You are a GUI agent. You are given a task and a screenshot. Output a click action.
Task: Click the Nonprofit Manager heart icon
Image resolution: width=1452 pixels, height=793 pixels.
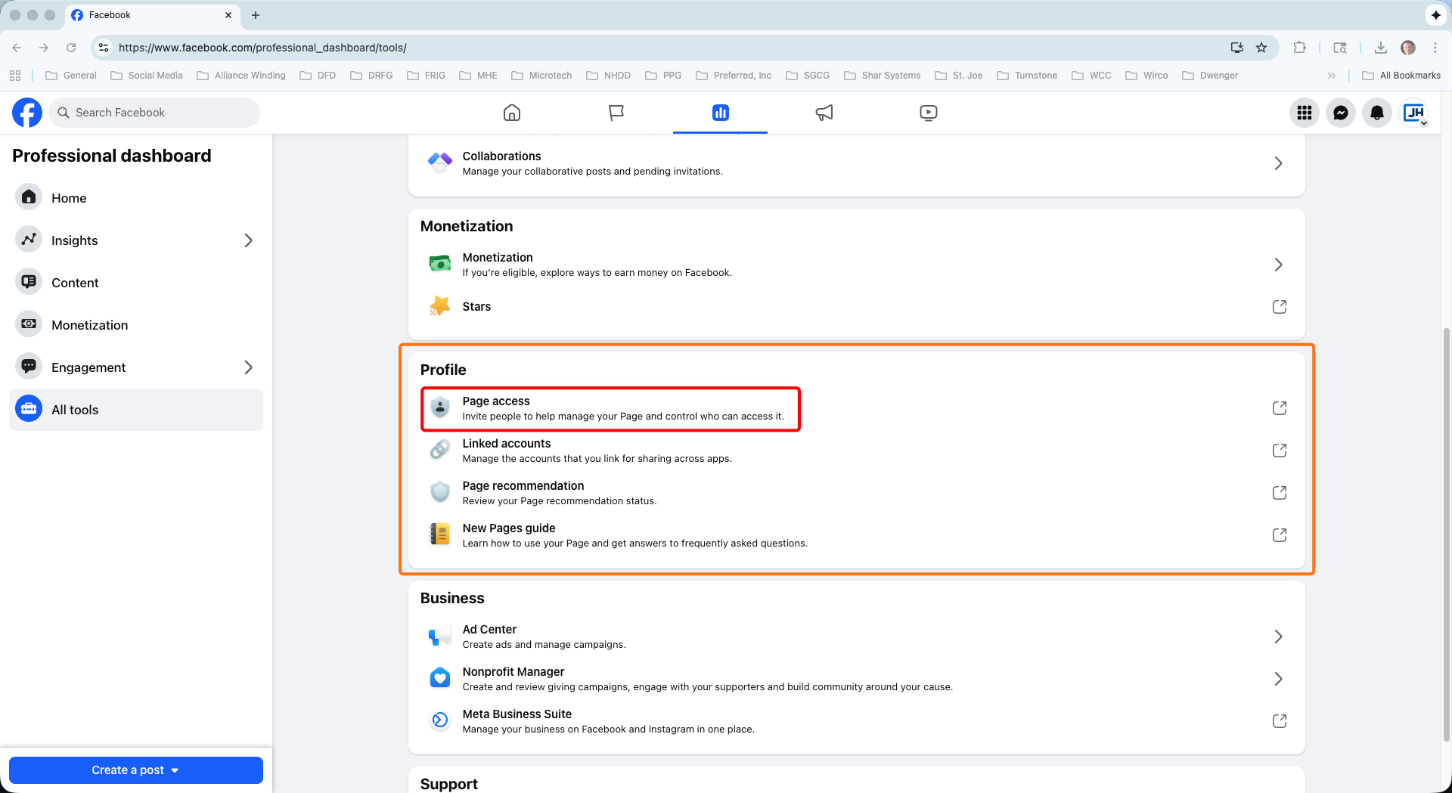tap(440, 679)
